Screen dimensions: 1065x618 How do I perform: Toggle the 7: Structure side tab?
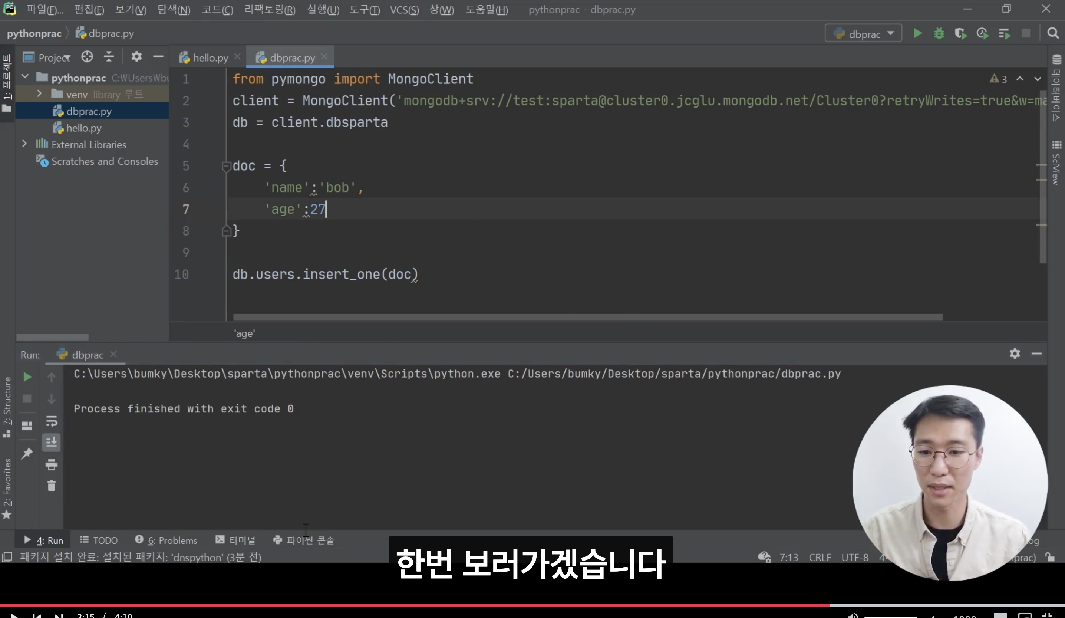[7, 407]
